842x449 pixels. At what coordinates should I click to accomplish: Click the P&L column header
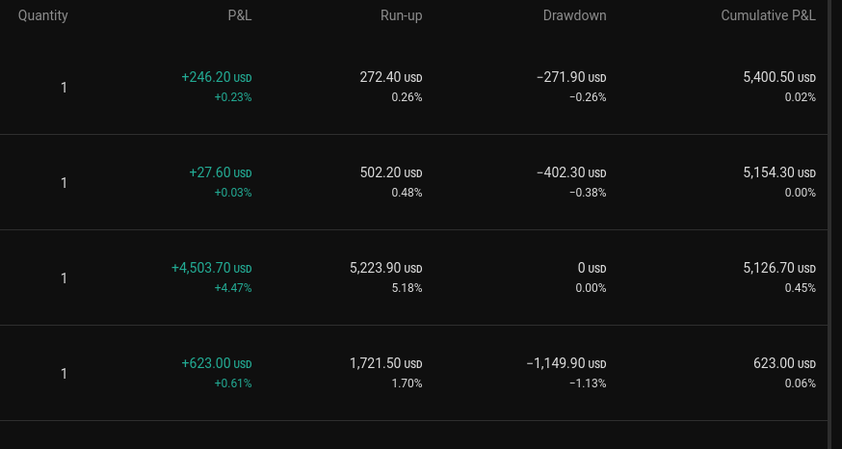tap(240, 15)
